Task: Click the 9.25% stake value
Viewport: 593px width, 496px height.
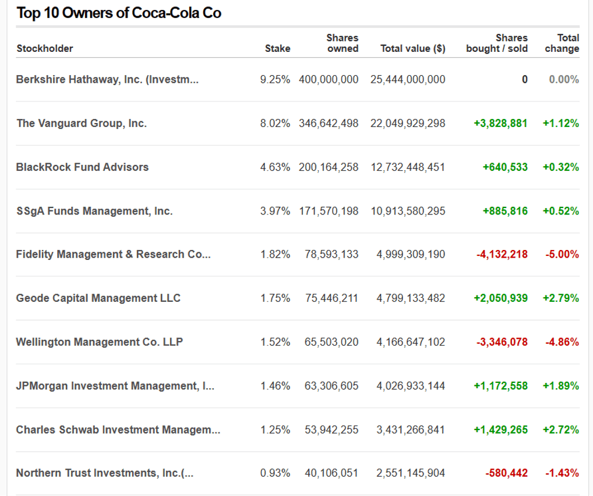Action: coord(275,79)
